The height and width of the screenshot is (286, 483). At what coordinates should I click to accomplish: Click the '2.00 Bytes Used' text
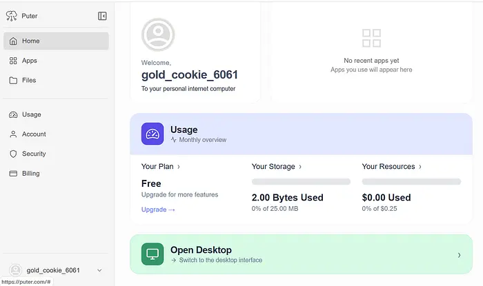(288, 197)
